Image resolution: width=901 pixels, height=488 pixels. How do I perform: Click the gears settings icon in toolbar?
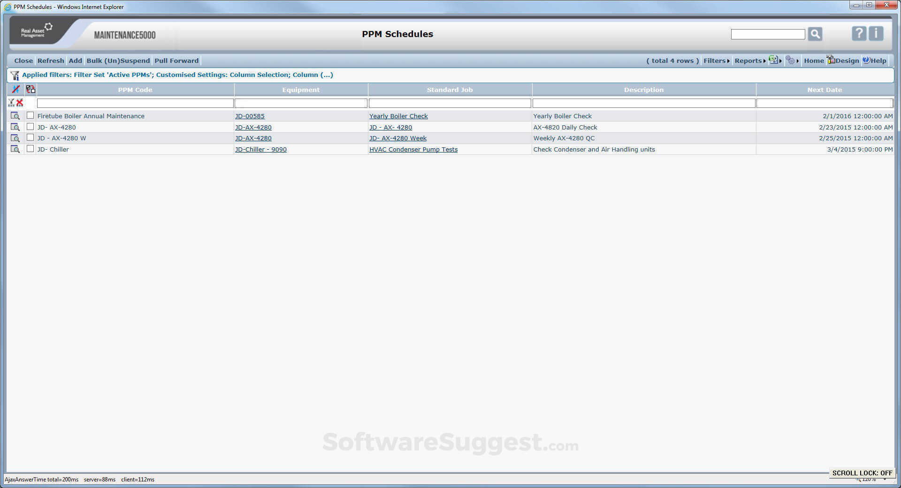click(790, 61)
